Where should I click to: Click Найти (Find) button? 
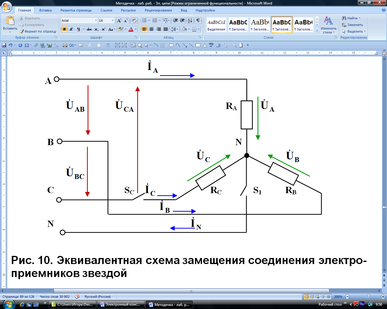pyautogui.click(x=351, y=18)
